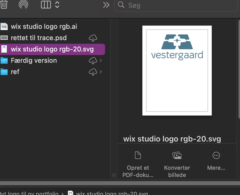This screenshot has height=195, width=240.
Task: Select wix studio logo rgb-20.svg in file list
Action: tap(52, 49)
